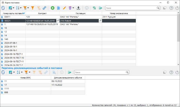Refresh the Перечень рекламационных событий list
The width and height of the screenshot is (180, 107).
pos(3,72)
